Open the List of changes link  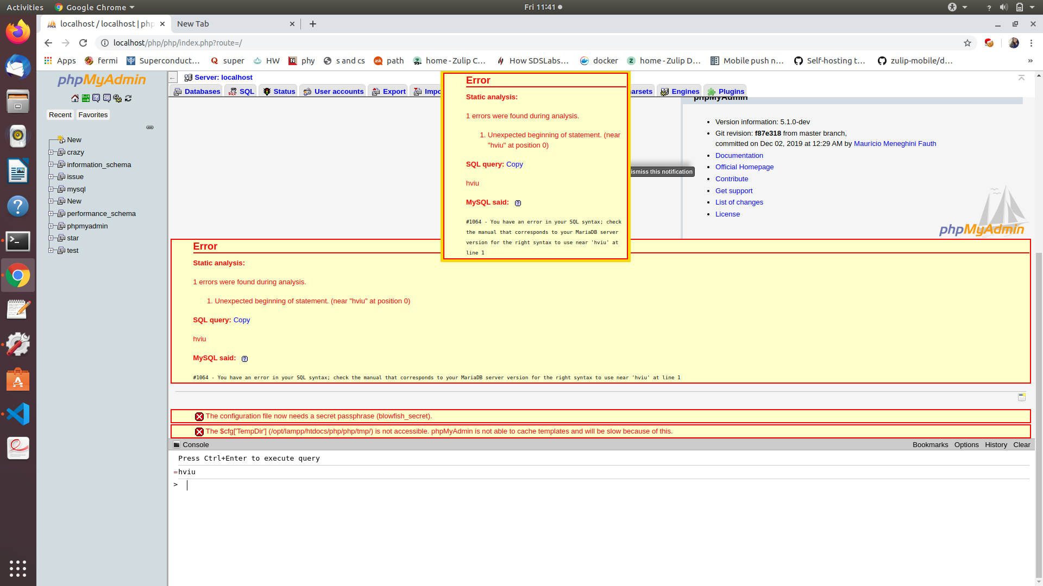point(739,202)
